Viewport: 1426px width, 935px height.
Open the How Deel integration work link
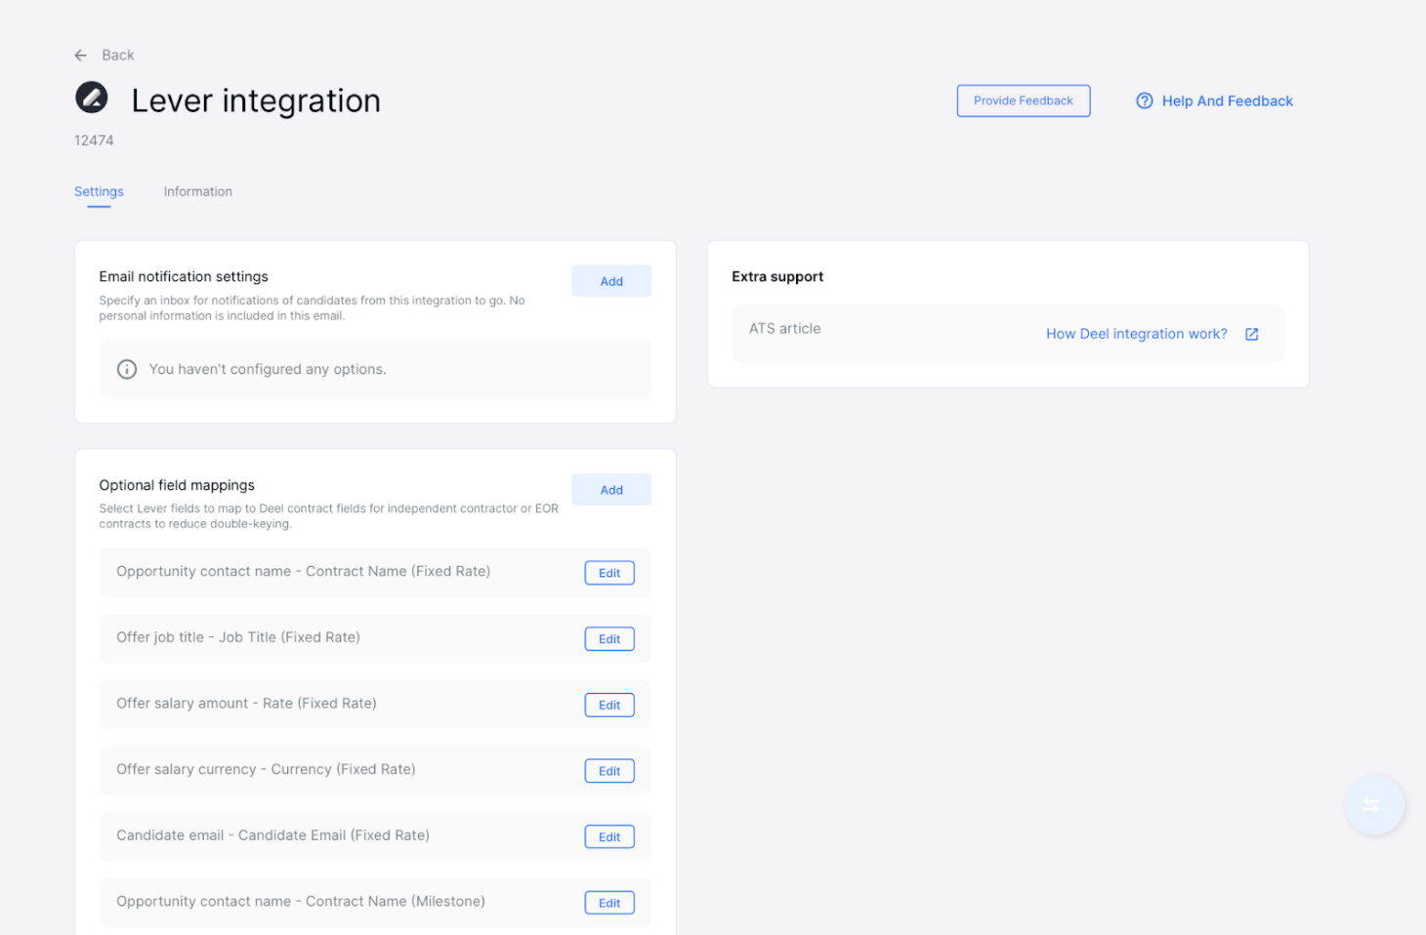pos(1136,334)
